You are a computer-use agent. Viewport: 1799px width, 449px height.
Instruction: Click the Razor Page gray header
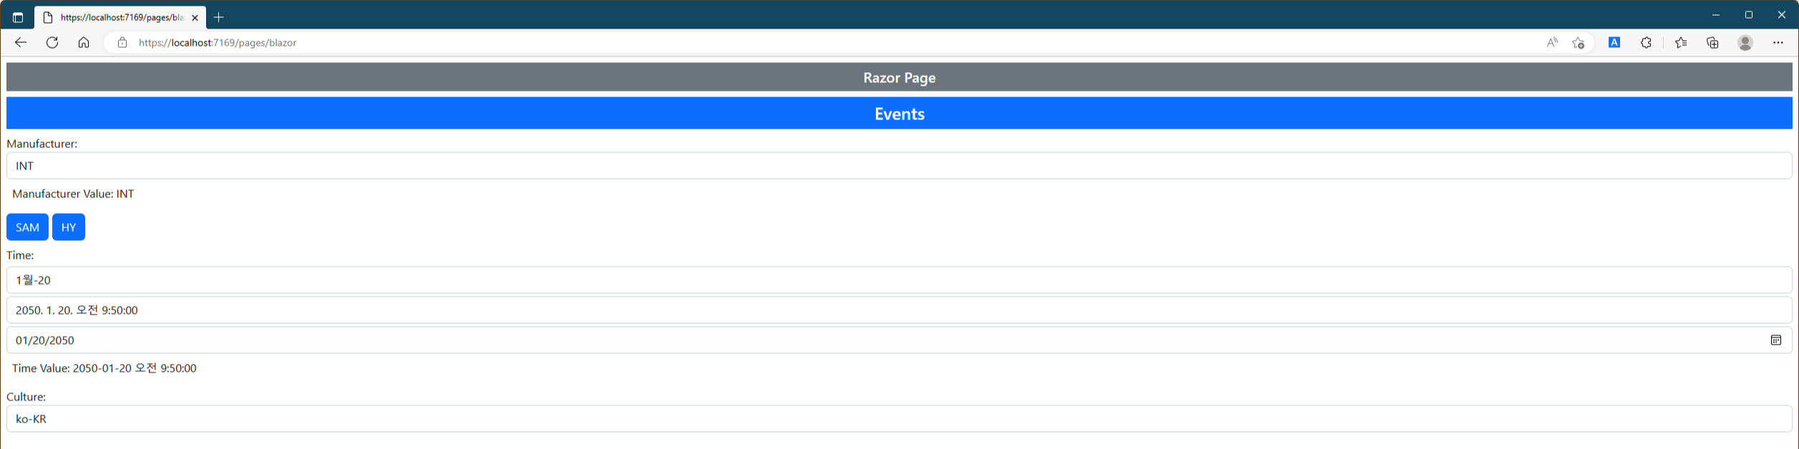point(899,77)
